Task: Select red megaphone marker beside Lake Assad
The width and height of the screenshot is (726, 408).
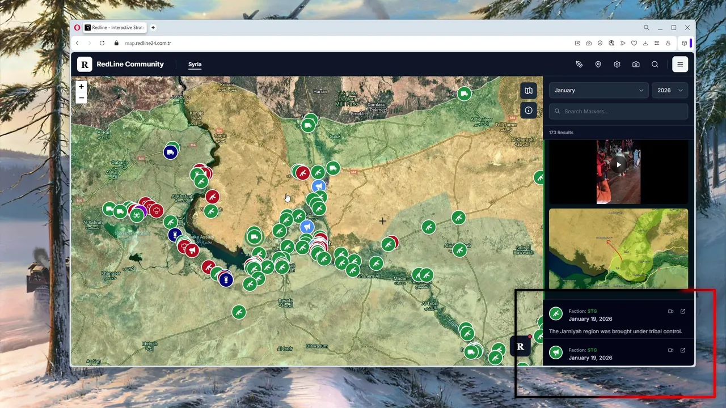Action: (x=192, y=250)
